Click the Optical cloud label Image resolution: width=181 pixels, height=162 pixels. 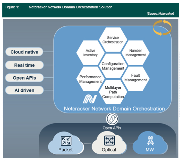(109, 150)
